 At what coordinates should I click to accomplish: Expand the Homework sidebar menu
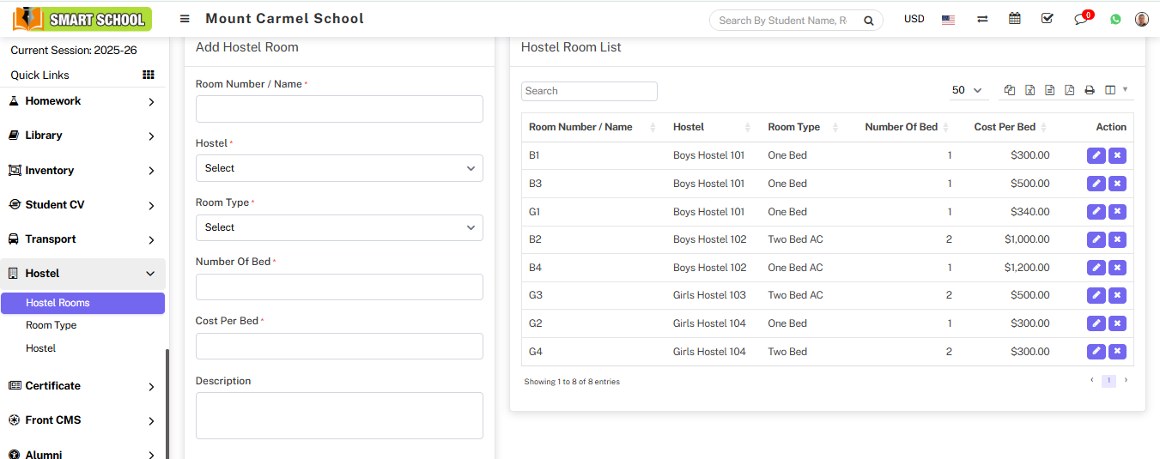82,101
